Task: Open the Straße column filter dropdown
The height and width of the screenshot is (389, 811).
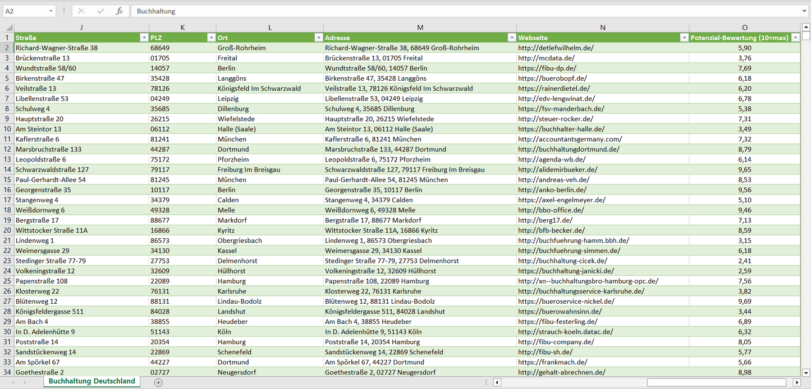Action: click(x=144, y=38)
